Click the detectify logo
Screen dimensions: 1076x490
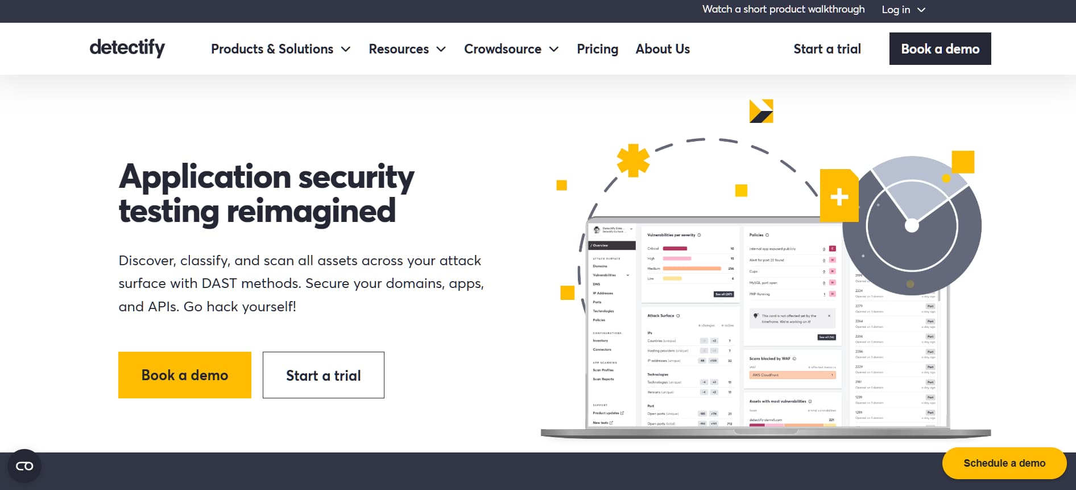[x=127, y=48]
